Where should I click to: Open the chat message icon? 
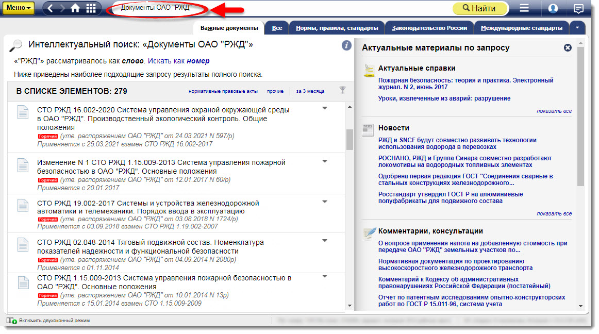[579, 8]
